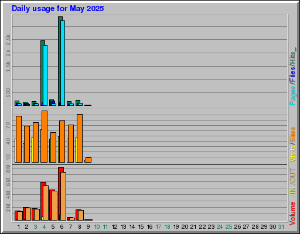Click the '8M' volume axis label
The height and width of the screenshot is (234, 300).
[8, 168]
